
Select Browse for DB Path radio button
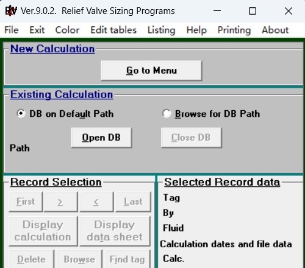[x=167, y=113]
